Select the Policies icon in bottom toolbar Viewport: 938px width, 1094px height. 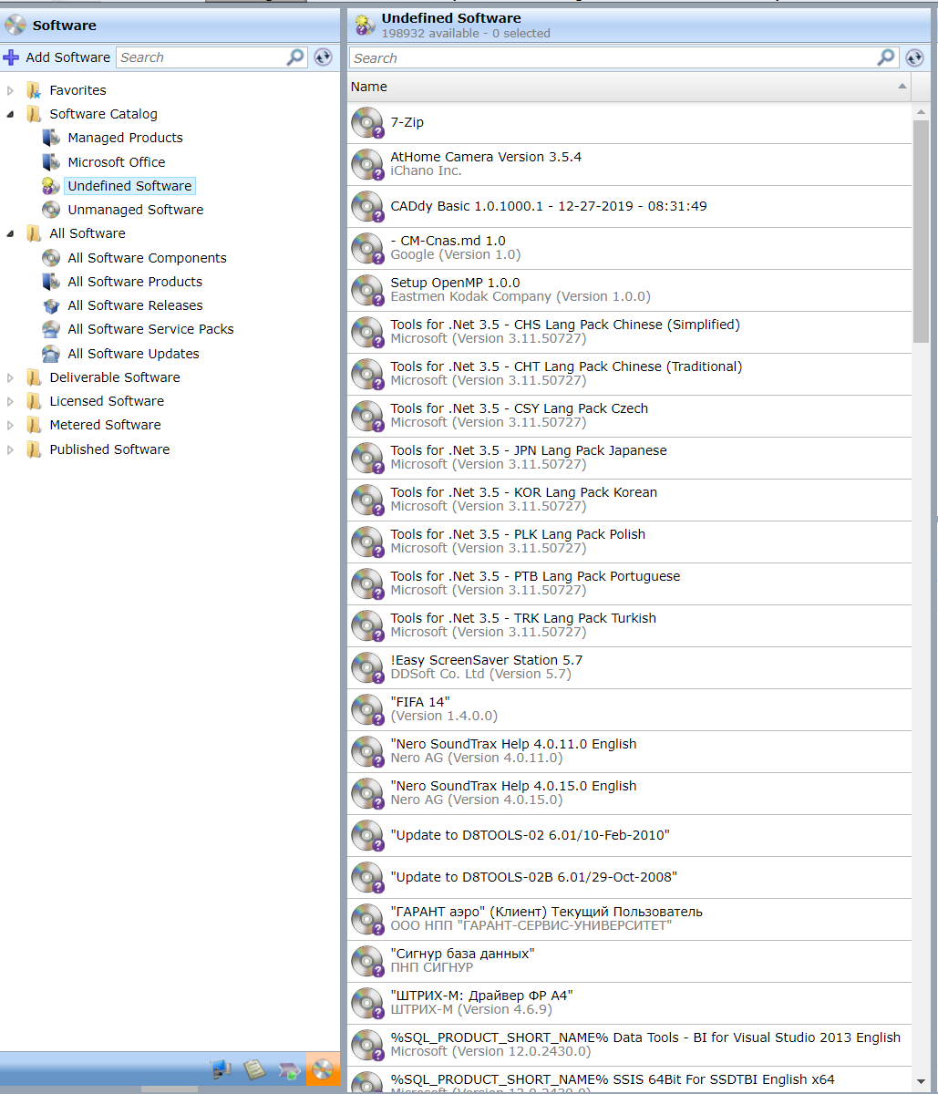(290, 1070)
